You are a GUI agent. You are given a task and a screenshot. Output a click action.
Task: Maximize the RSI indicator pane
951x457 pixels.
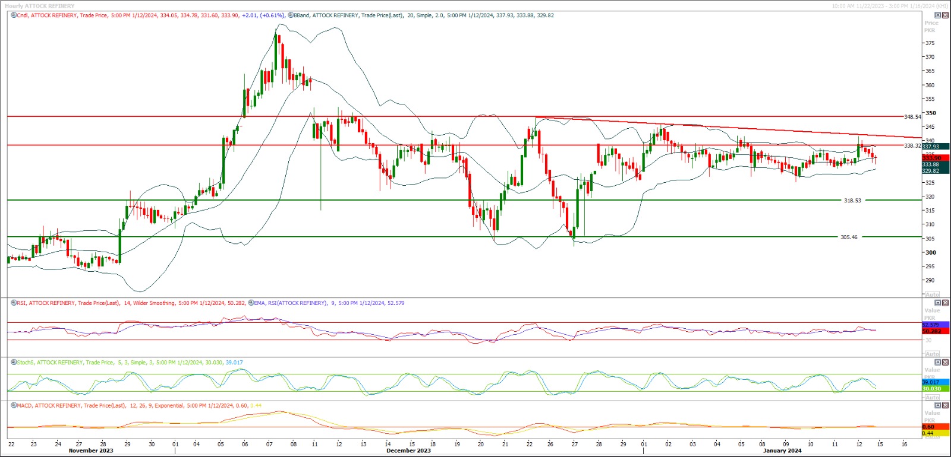pos(938,303)
